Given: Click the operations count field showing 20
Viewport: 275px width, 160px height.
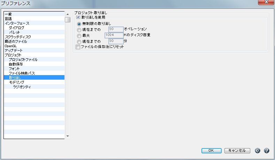Looking at the screenshot, I should pyautogui.click(x=116, y=29).
